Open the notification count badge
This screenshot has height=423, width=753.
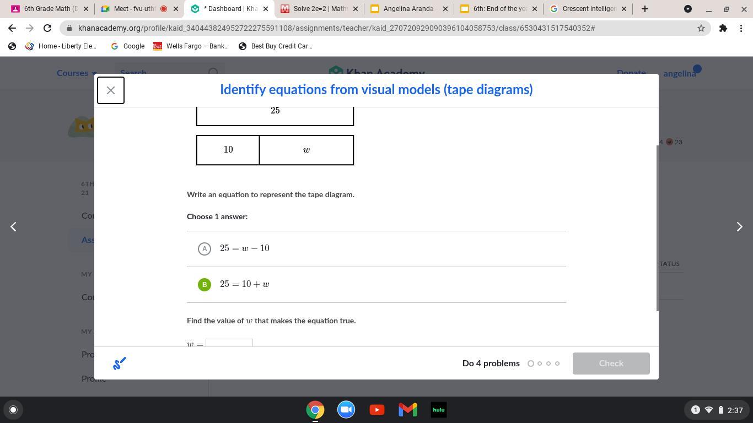point(695,410)
